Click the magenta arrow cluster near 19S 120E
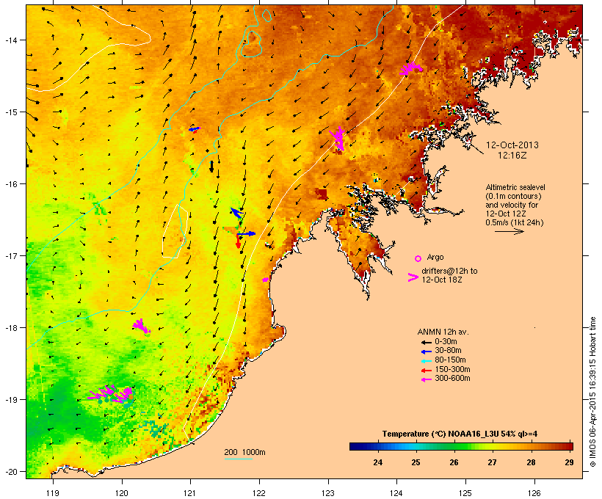 tap(111, 394)
